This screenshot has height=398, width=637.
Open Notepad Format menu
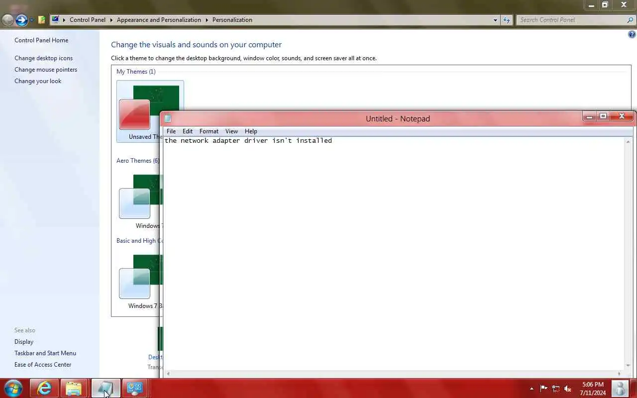pyautogui.click(x=209, y=131)
